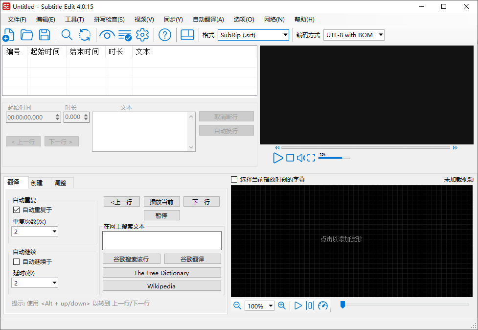Switch to the 创建 tab

point(38,182)
